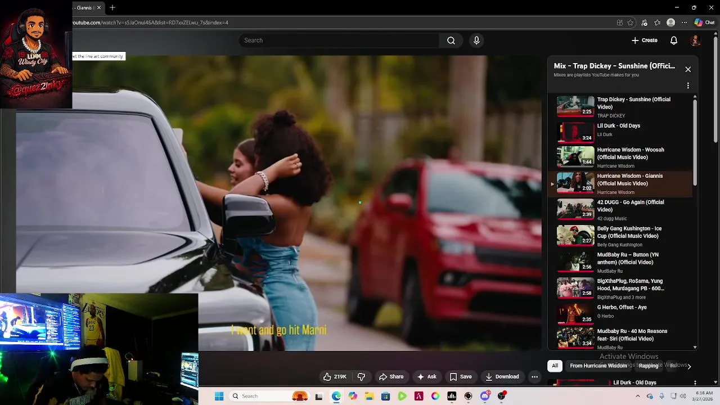Play G Herbo, Offset - Aye
The height and width of the screenshot is (405, 720).
[622, 314]
